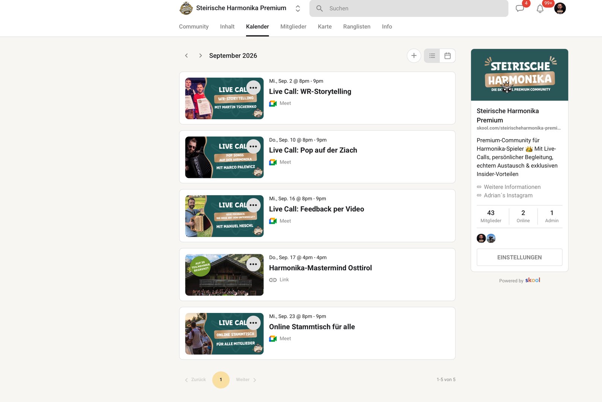
Task: Add a new calendar event
Action: tap(414, 56)
